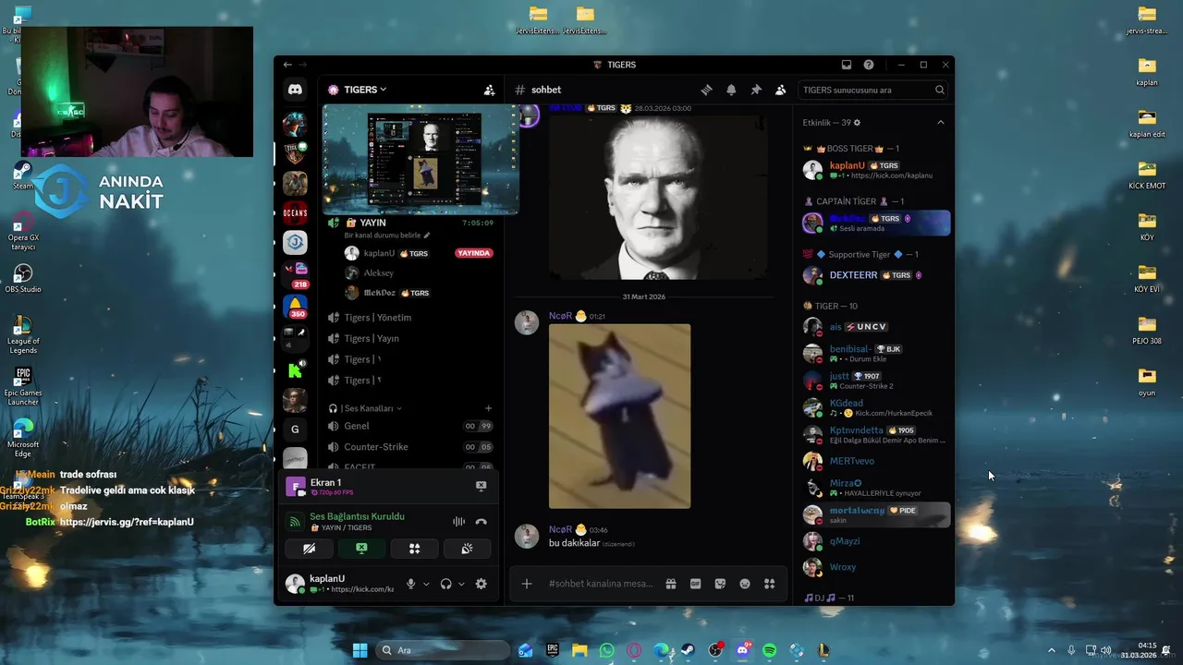The height and width of the screenshot is (665, 1183).
Task: Select the KICK EMOT desktop folder
Action: (x=1147, y=174)
